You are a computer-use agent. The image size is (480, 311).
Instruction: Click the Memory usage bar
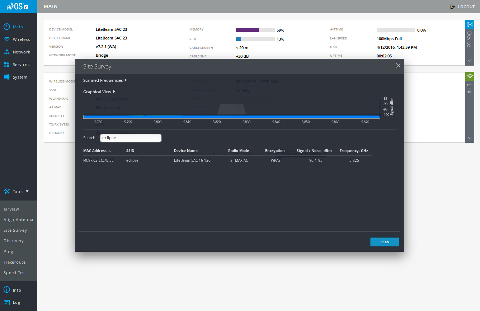pos(255,30)
